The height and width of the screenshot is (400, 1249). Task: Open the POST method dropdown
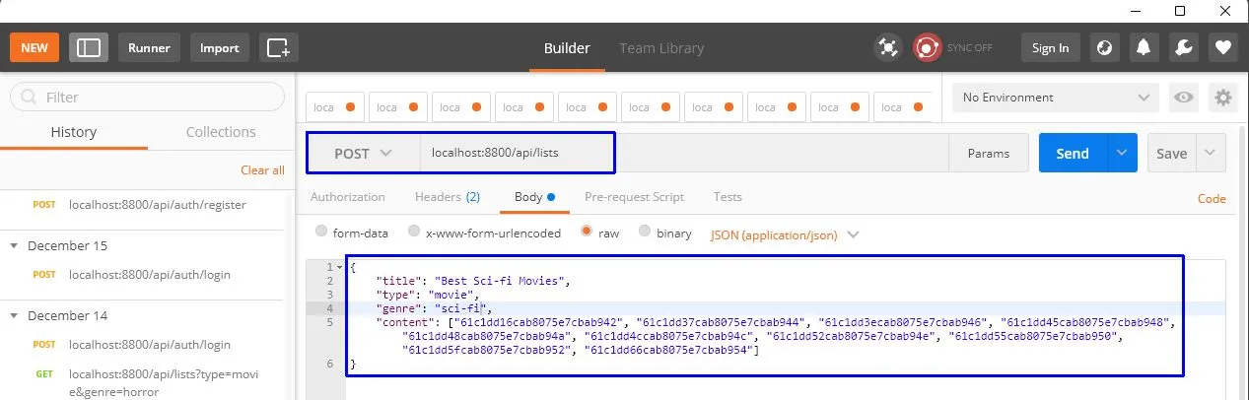tap(363, 154)
